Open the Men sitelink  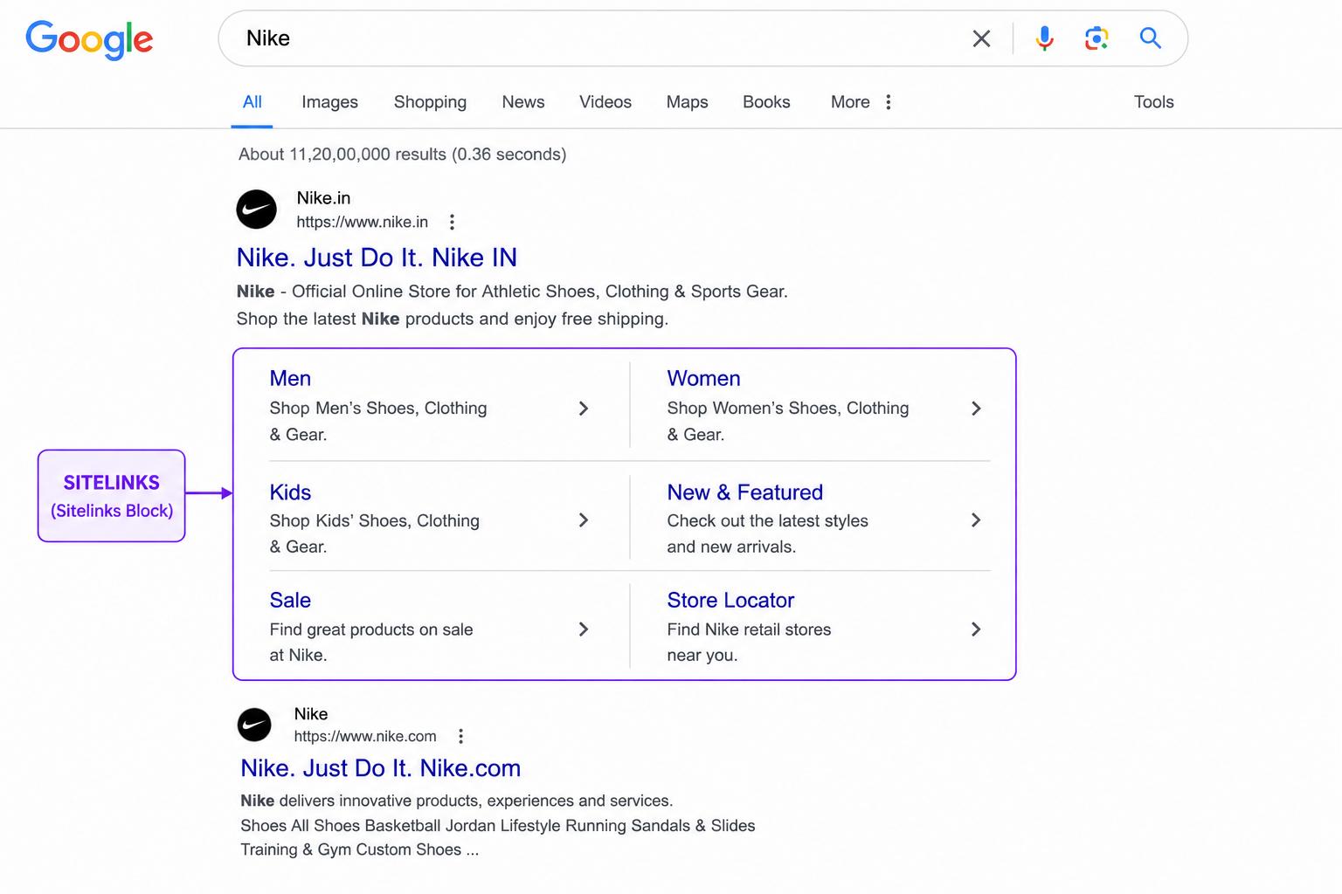coord(290,379)
